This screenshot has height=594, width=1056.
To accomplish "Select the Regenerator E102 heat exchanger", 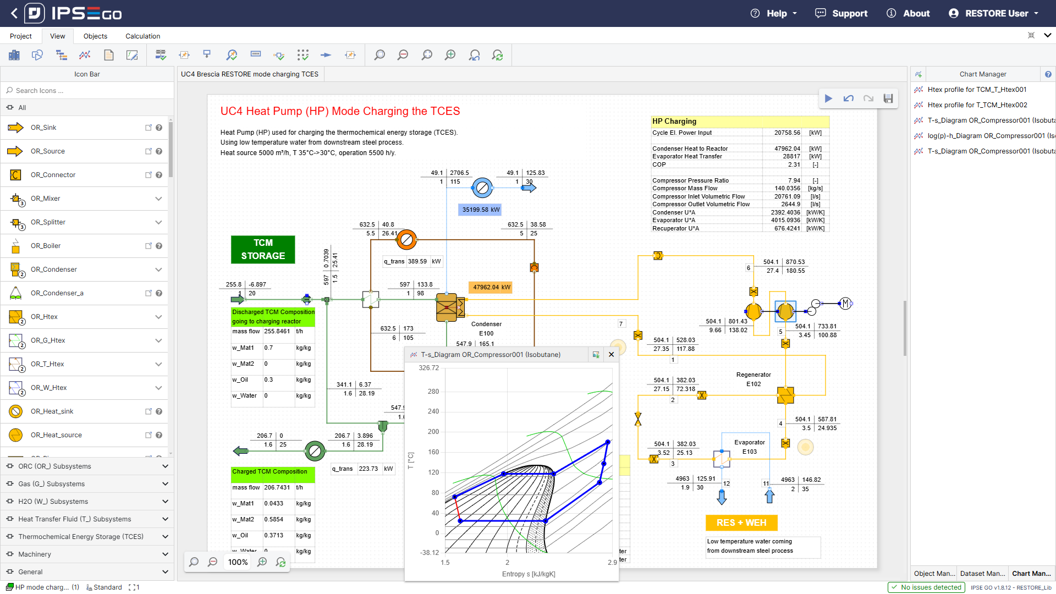I will [785, 395].
